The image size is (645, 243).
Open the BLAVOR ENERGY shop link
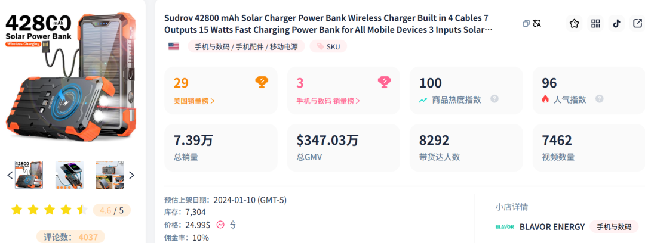pyautogui.click(x=552, y=226)
